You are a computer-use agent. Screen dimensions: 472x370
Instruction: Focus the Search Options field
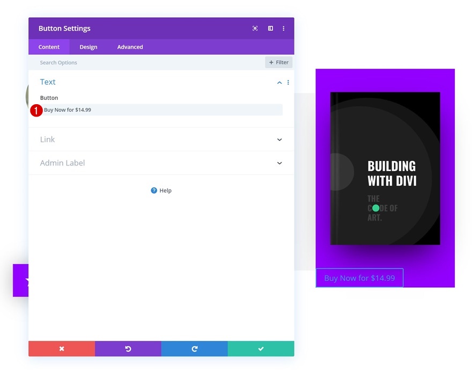(x=146, y=63)
